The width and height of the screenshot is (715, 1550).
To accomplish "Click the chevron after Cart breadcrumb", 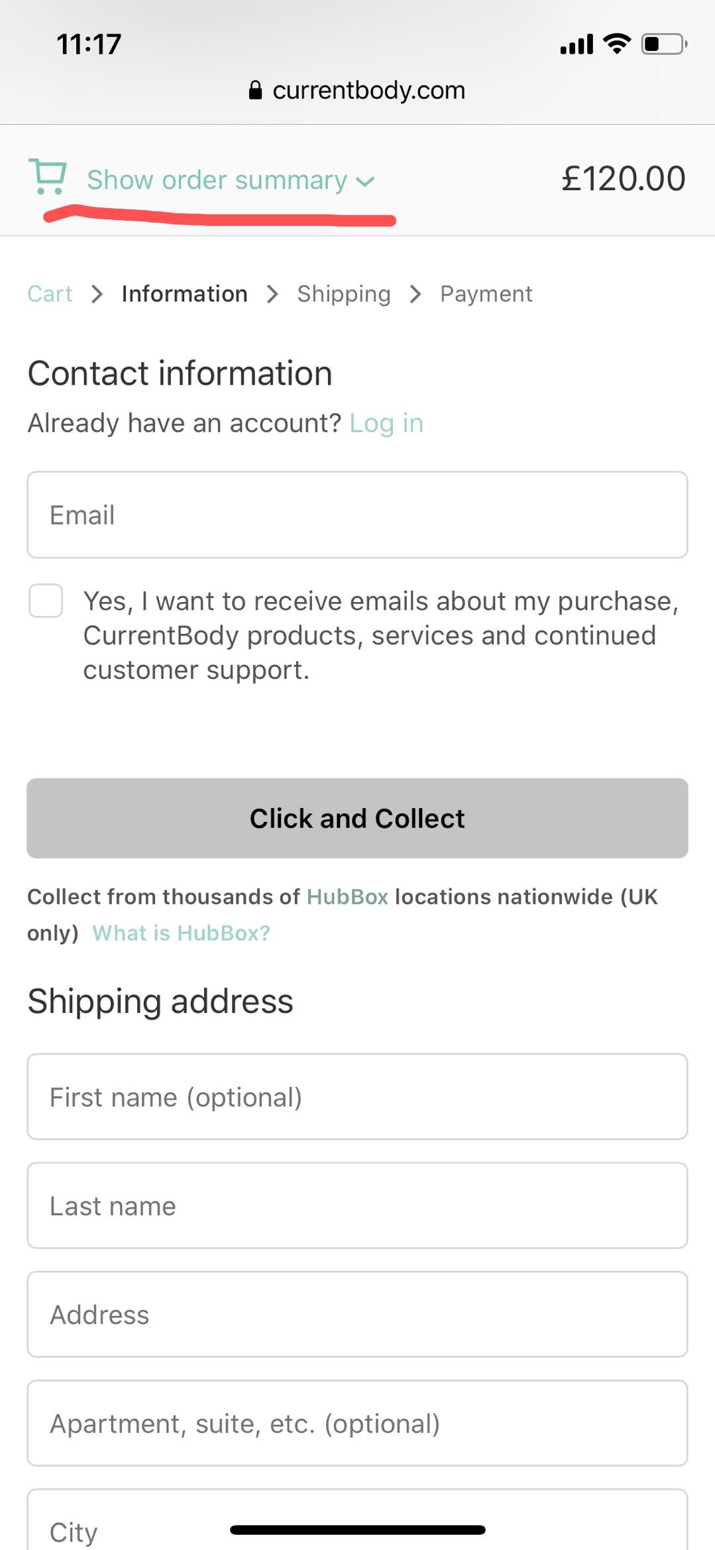I will pyautogui.click(x=97, y=294).
